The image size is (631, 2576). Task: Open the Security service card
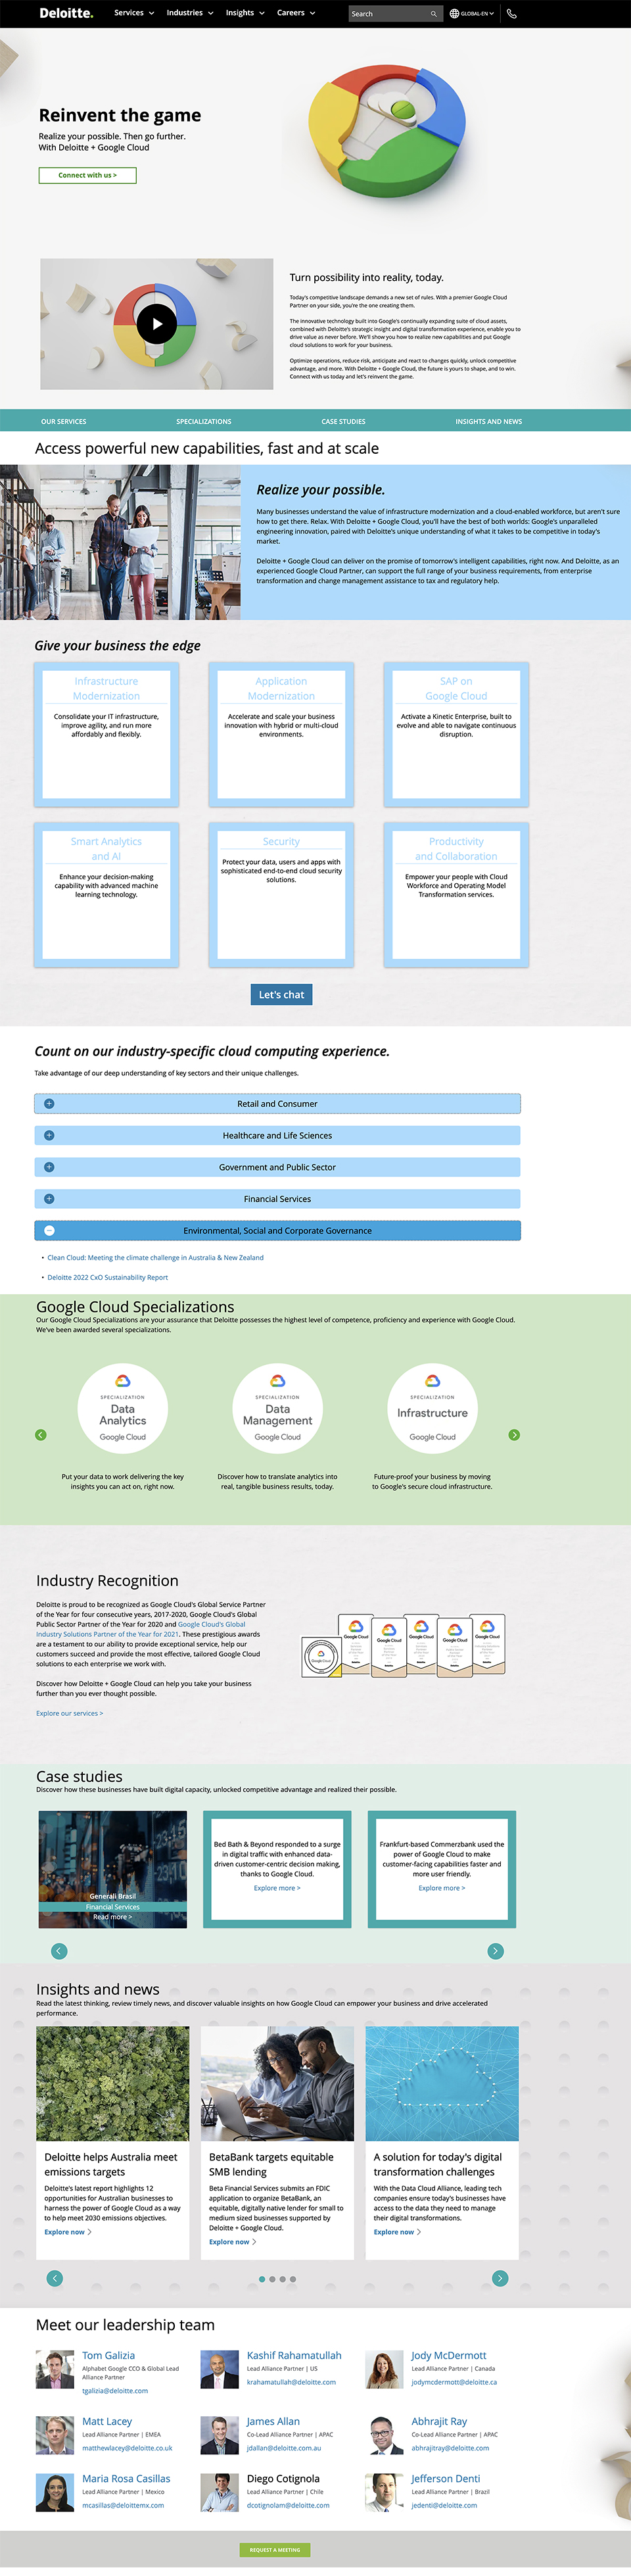(x=281, y=895)
